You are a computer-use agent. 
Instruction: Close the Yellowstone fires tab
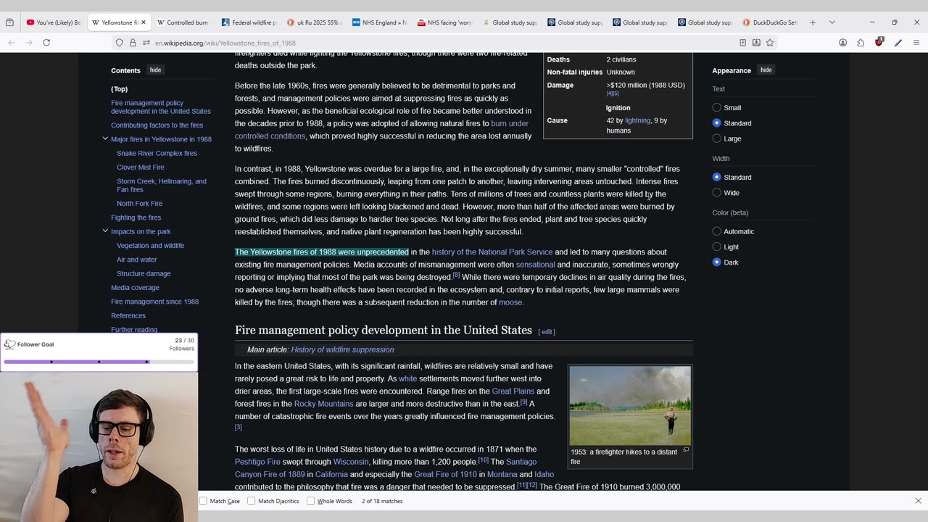[144, 22]
